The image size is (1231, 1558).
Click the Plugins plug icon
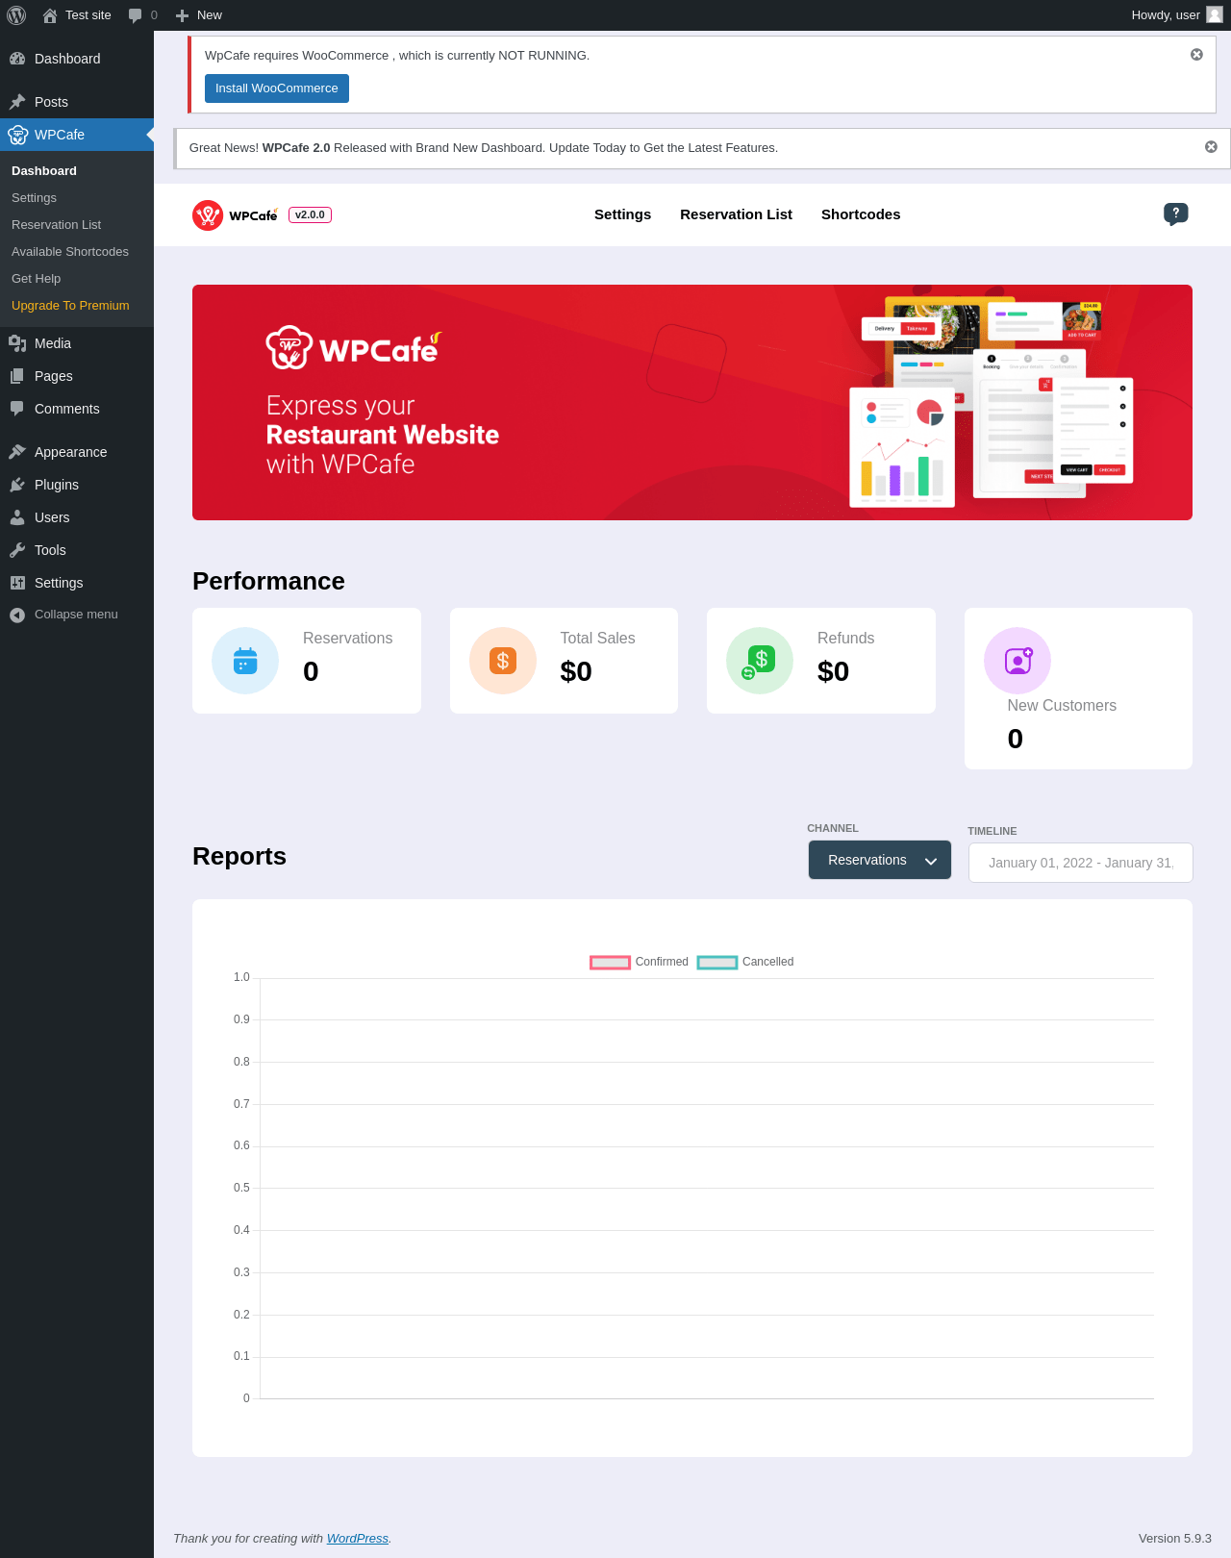click(17, 485)
